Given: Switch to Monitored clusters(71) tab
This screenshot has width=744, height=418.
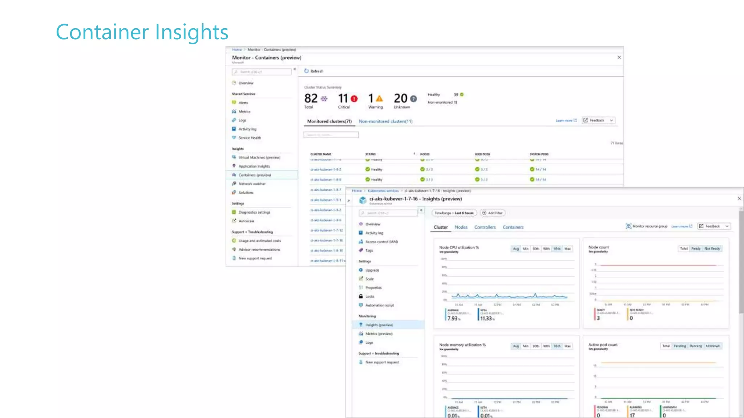Looking at the screenshot, I should point(329,122).
